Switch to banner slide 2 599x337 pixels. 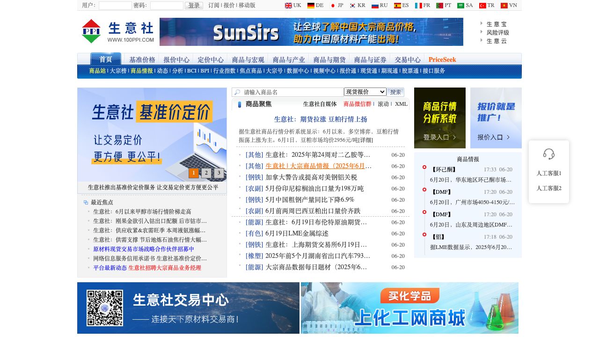point(206,173)
